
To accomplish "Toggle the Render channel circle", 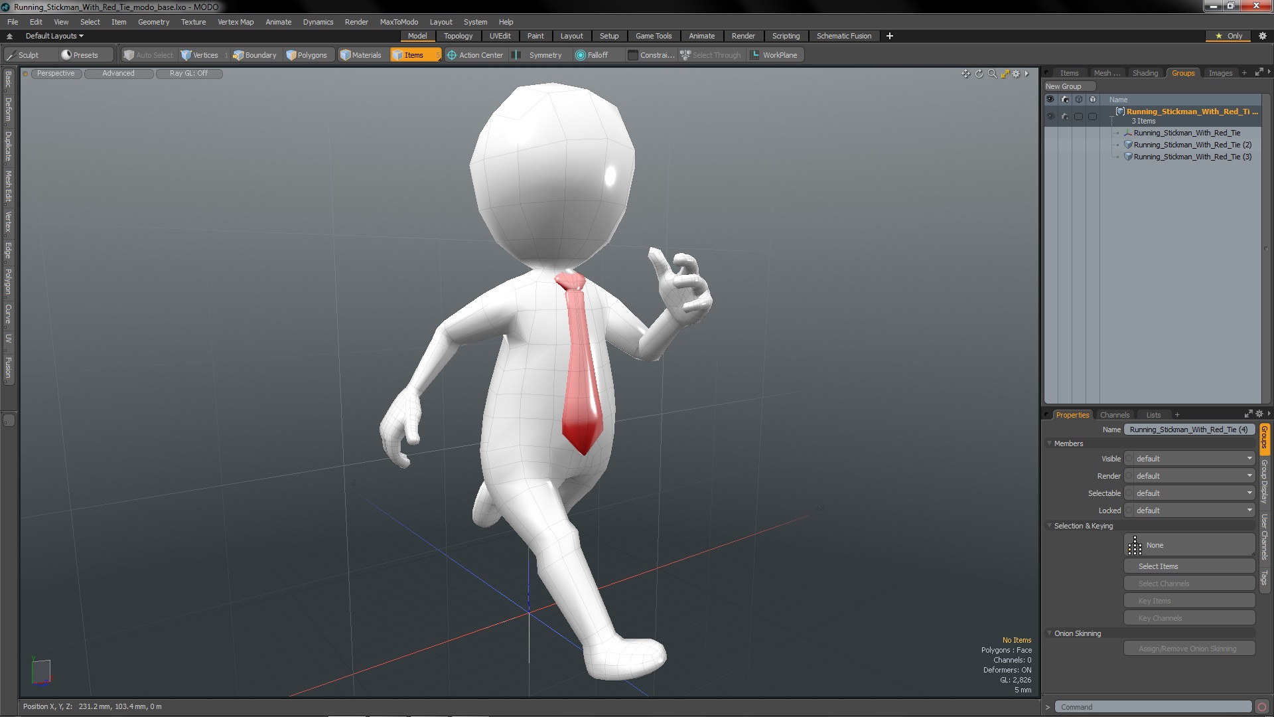I will click(1129, 476).
